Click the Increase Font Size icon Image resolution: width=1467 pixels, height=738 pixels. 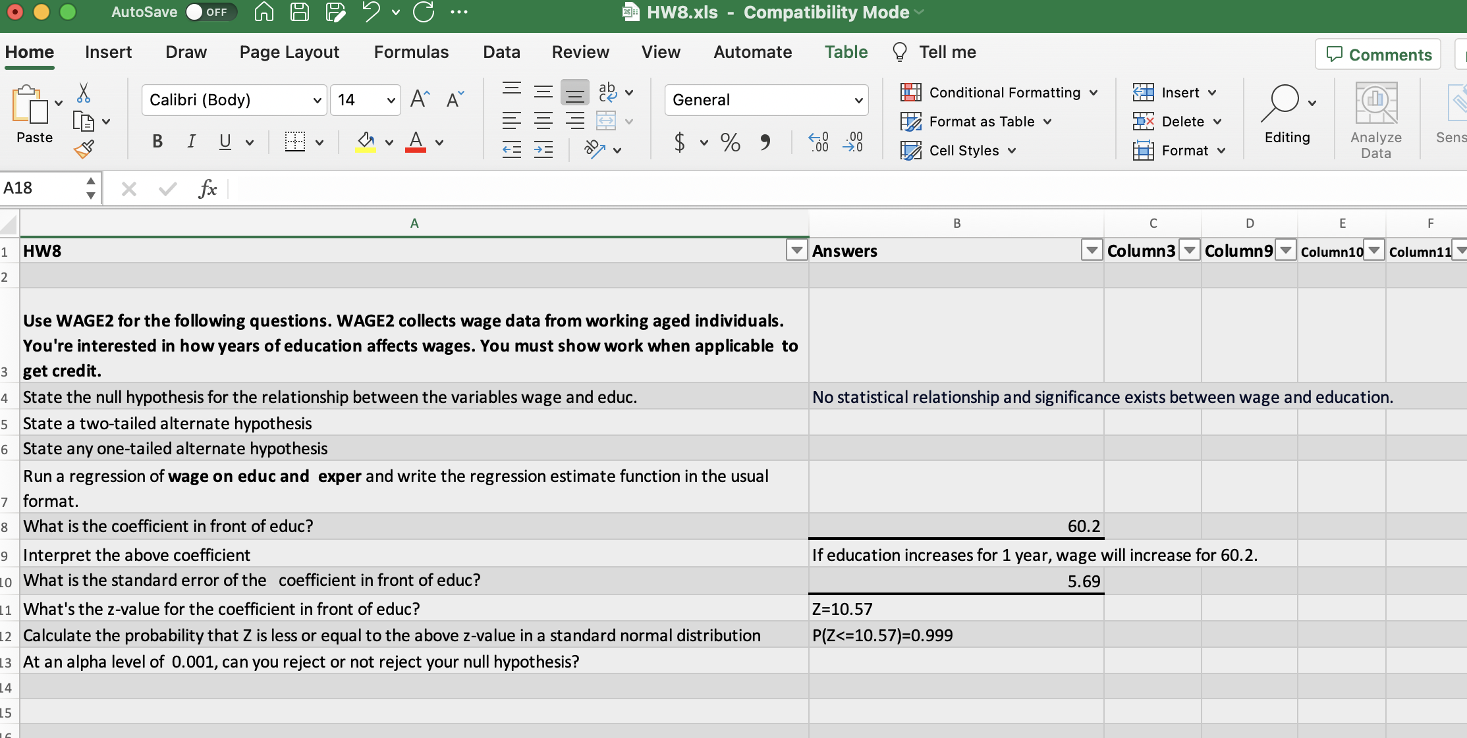coord(420,99)
